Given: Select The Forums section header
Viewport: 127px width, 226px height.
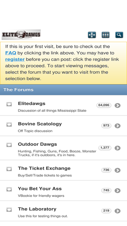Looking at the screenshot, I should [64, 90].
